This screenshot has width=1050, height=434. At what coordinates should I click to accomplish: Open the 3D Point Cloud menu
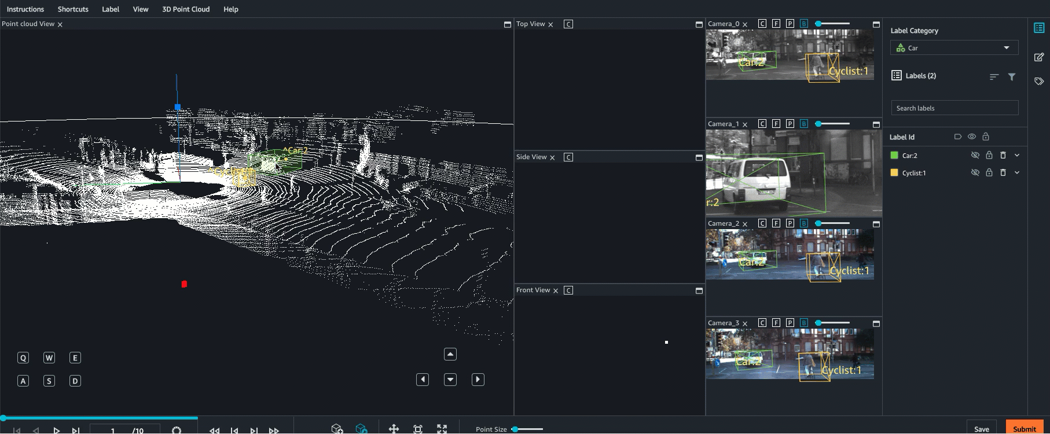click(186, 9)
